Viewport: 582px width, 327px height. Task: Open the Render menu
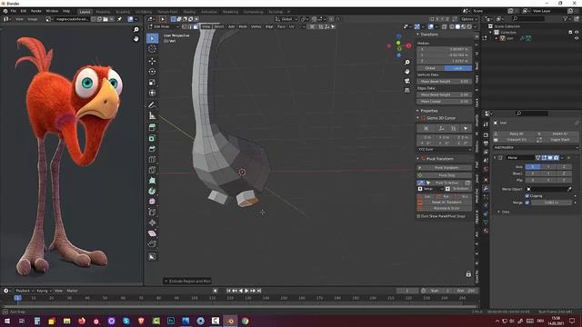click(x=36, y=11)
